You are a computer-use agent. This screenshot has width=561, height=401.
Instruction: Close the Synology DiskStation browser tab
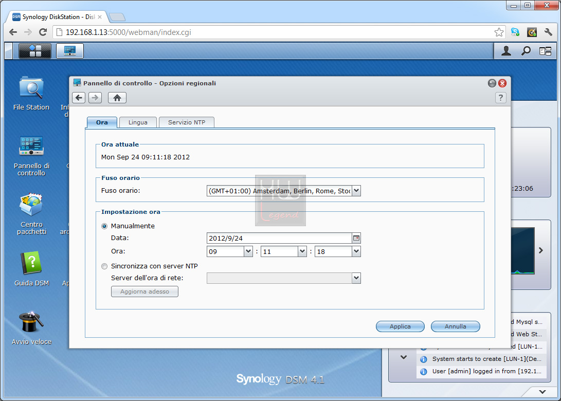[100, 17]
